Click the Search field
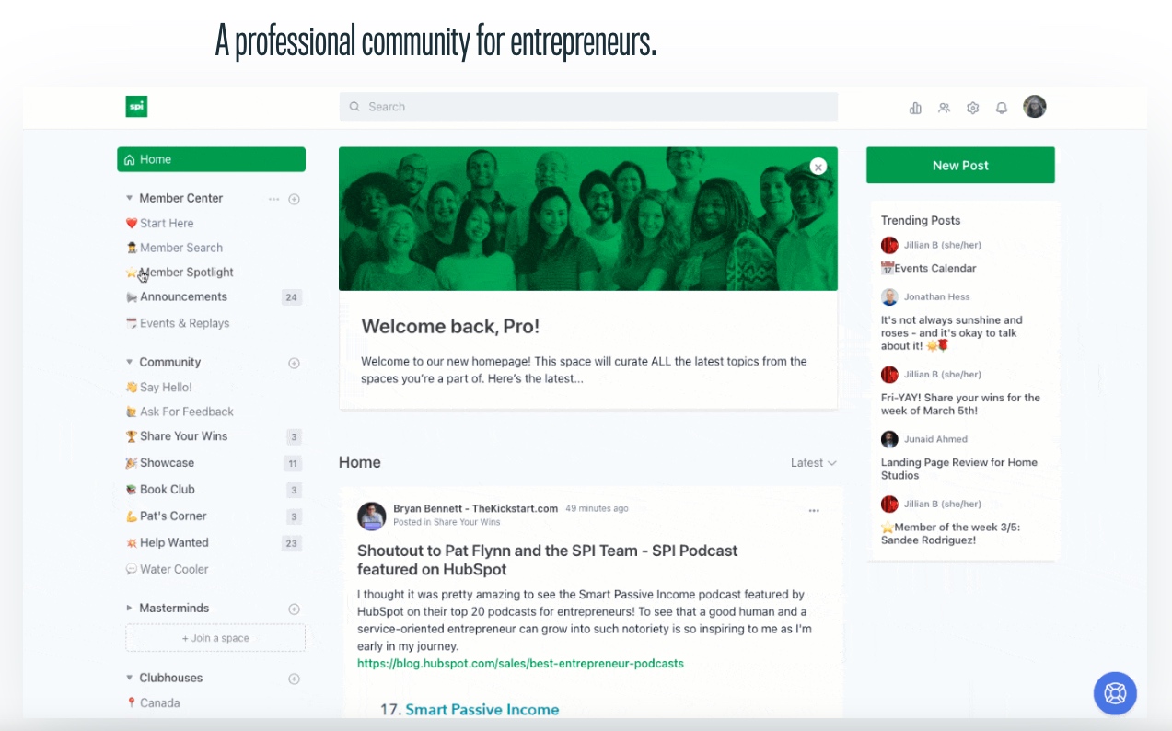Screen dimensions: 1172x731 [x=588, y=107]
